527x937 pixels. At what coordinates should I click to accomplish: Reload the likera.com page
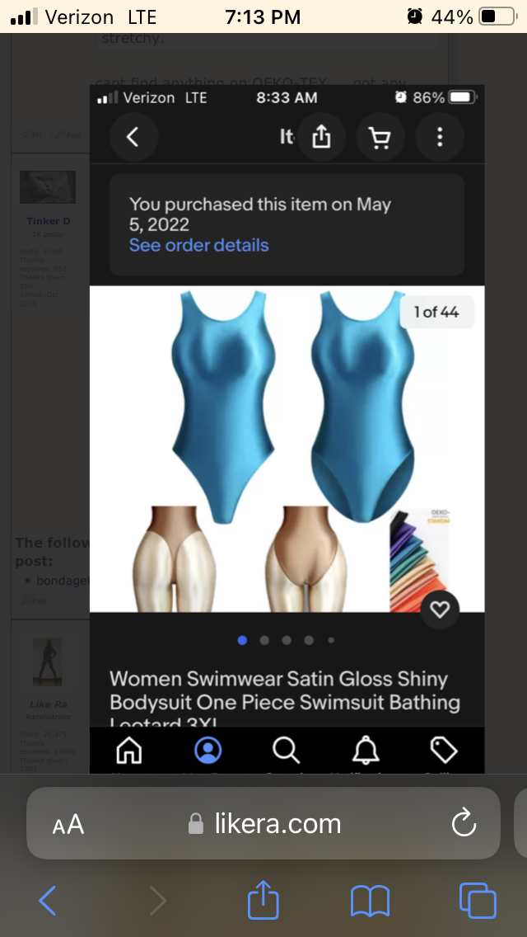click(464, 823)
